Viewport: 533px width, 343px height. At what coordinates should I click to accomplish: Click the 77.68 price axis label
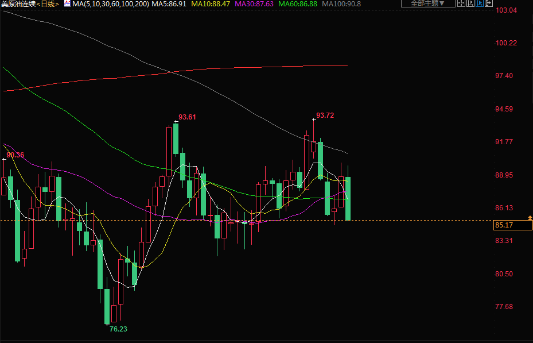point(504,307)
